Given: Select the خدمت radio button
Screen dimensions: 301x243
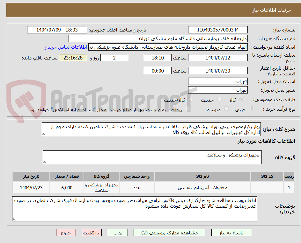Looking at the screenshot, I should point(219,100).
